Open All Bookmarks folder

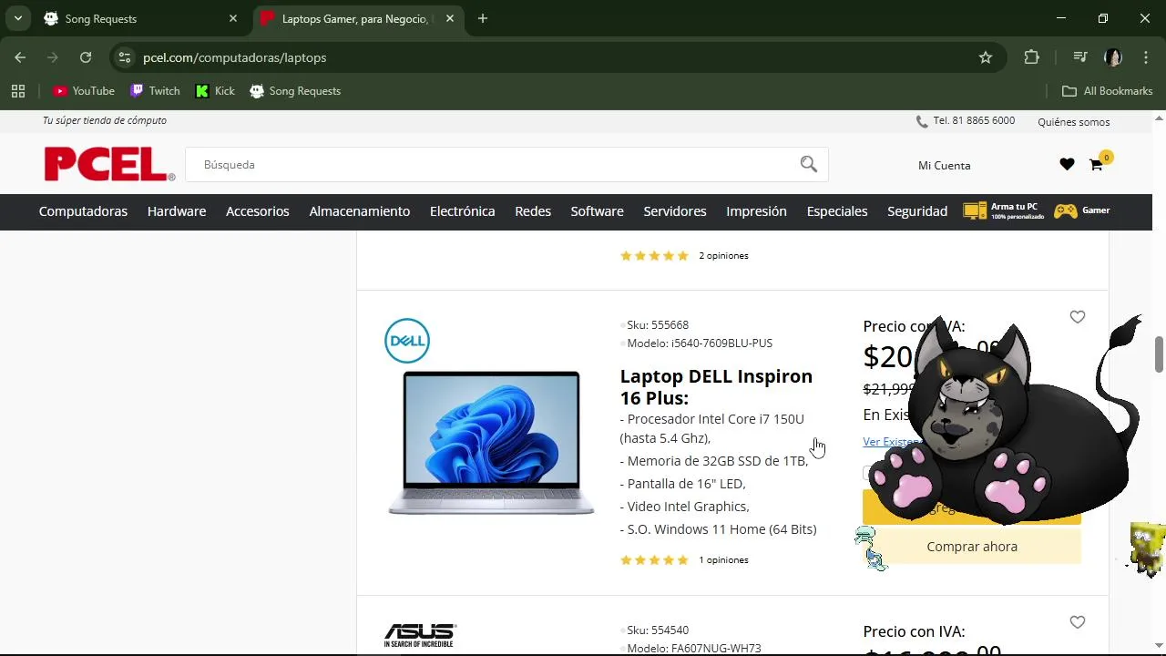point(1108,91)
